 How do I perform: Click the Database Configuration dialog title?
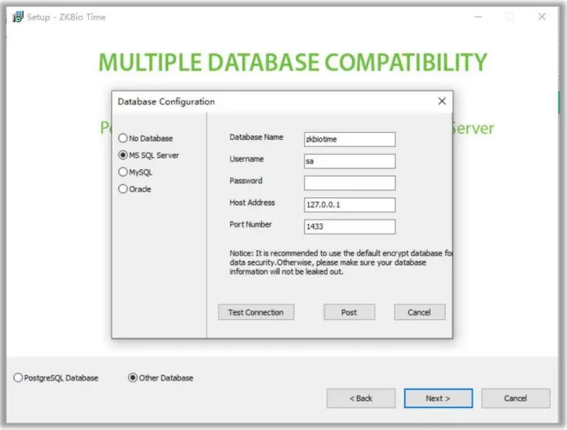(167, 101)
